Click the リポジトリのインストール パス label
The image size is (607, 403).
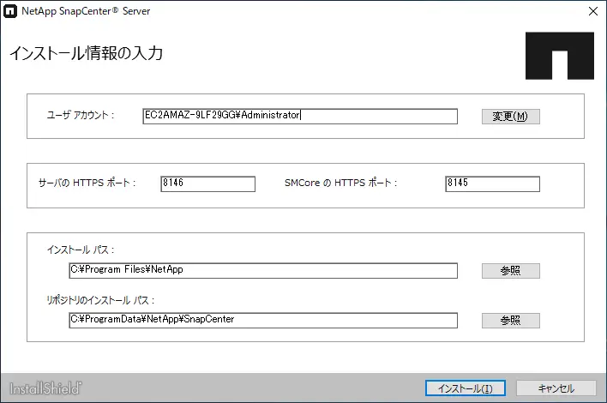tap(100, 300)
